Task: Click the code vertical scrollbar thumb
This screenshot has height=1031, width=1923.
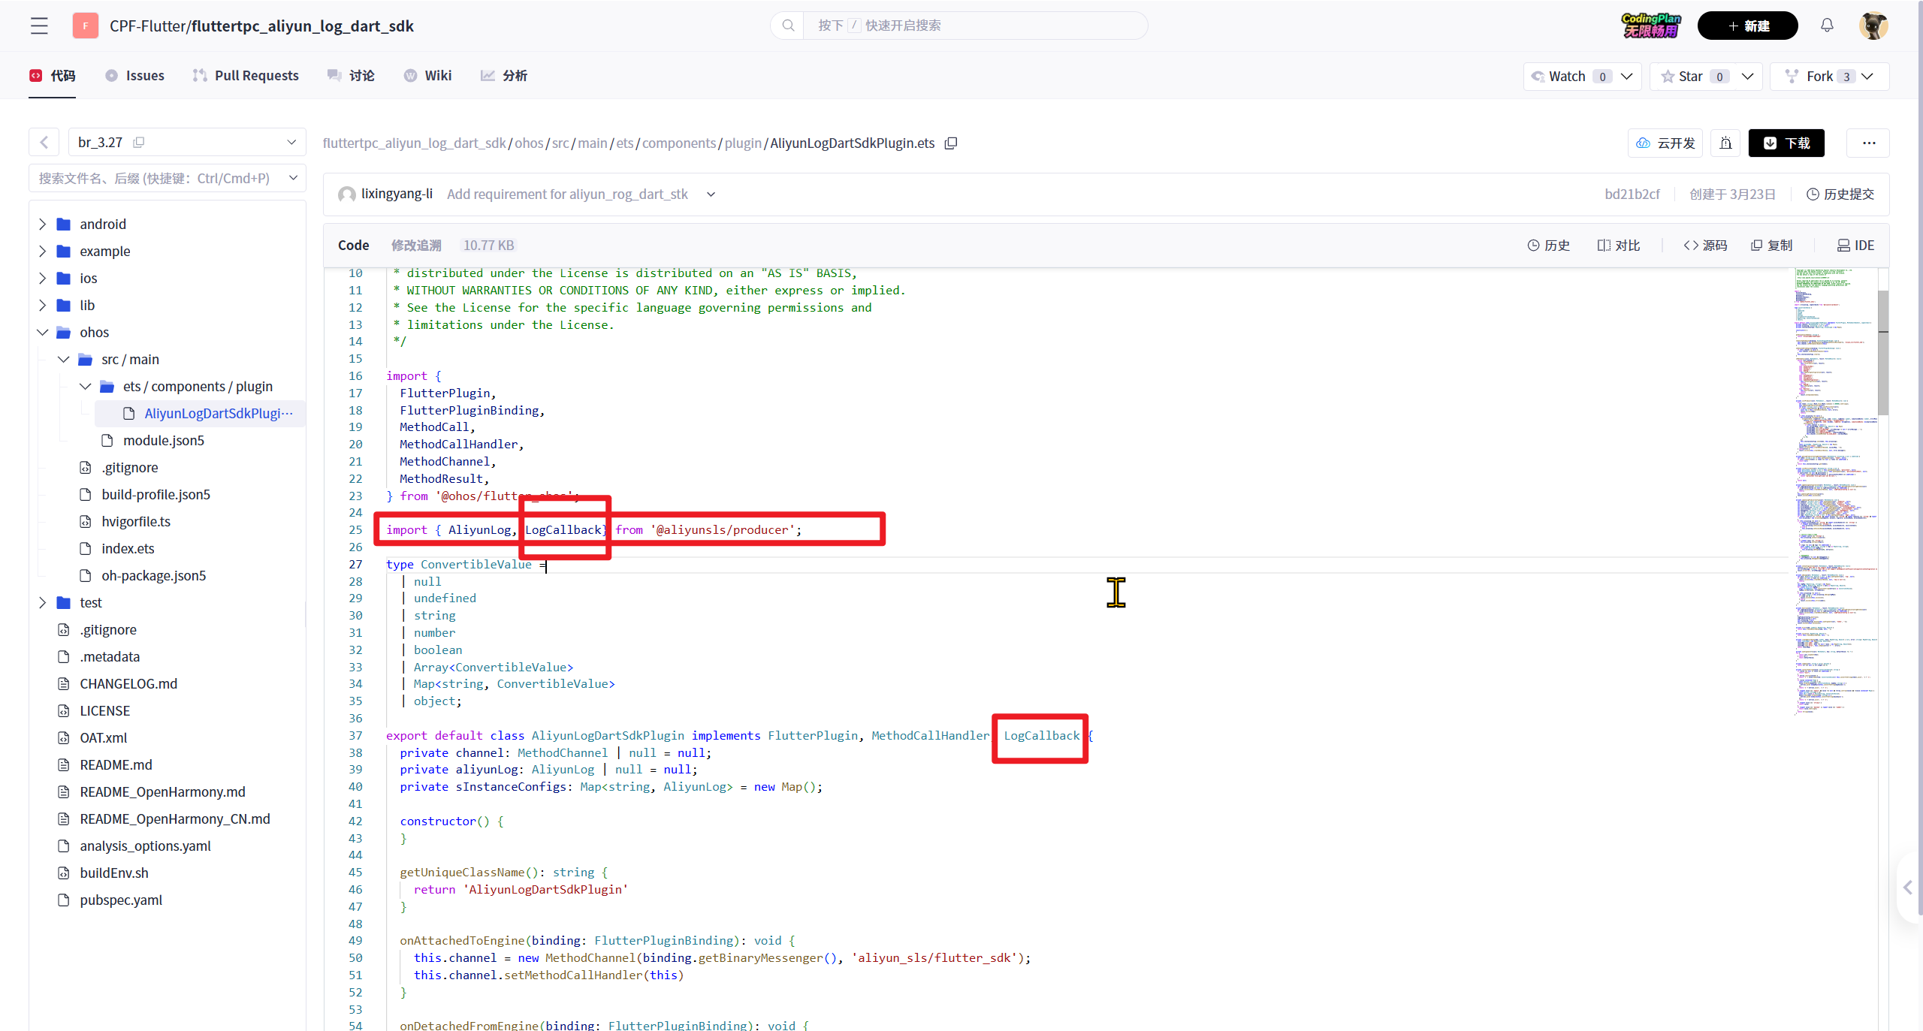Action: (x=1883, y=353)
